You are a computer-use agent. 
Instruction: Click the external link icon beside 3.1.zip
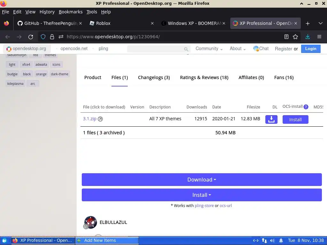[100, 119]
